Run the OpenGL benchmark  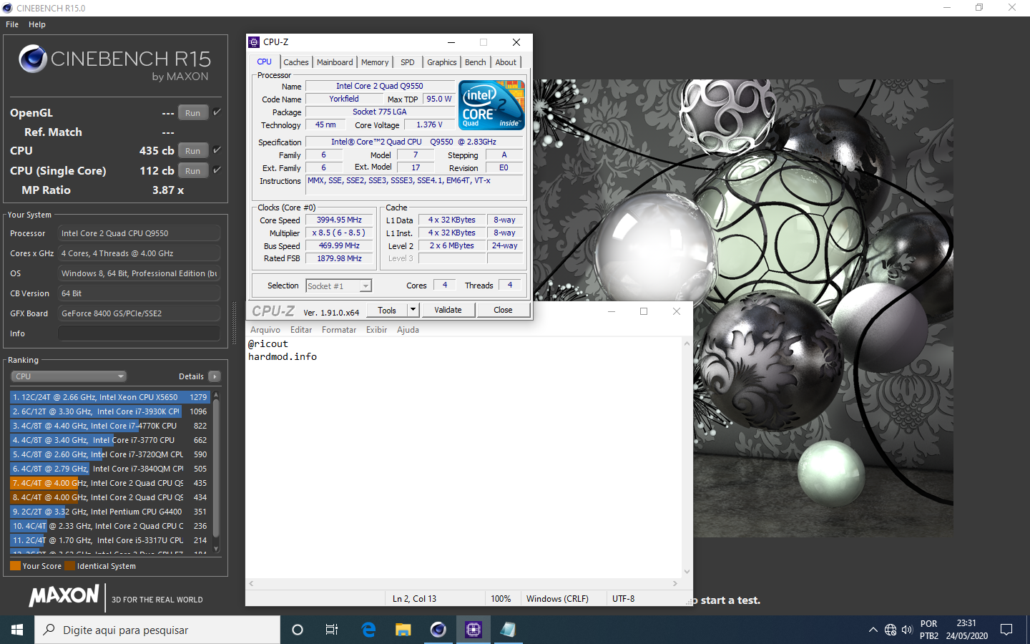click(193, 113)
